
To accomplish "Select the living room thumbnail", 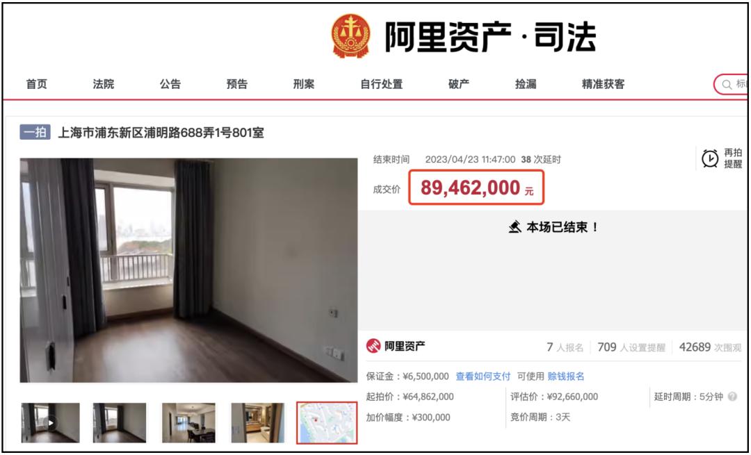I will coord(188,423).
